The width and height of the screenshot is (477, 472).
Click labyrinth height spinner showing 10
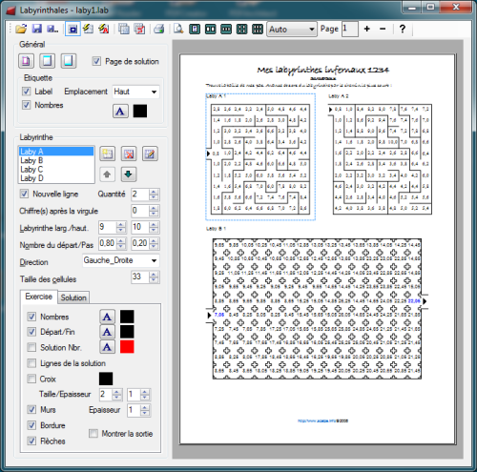(x=154, y=227)
